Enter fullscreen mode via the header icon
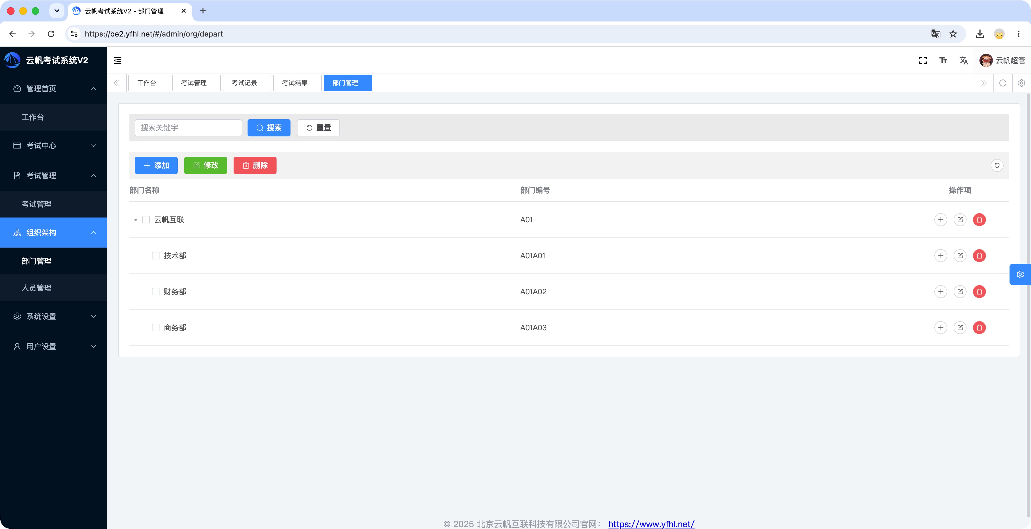The image size is (1031, 529). coord(923,60)
